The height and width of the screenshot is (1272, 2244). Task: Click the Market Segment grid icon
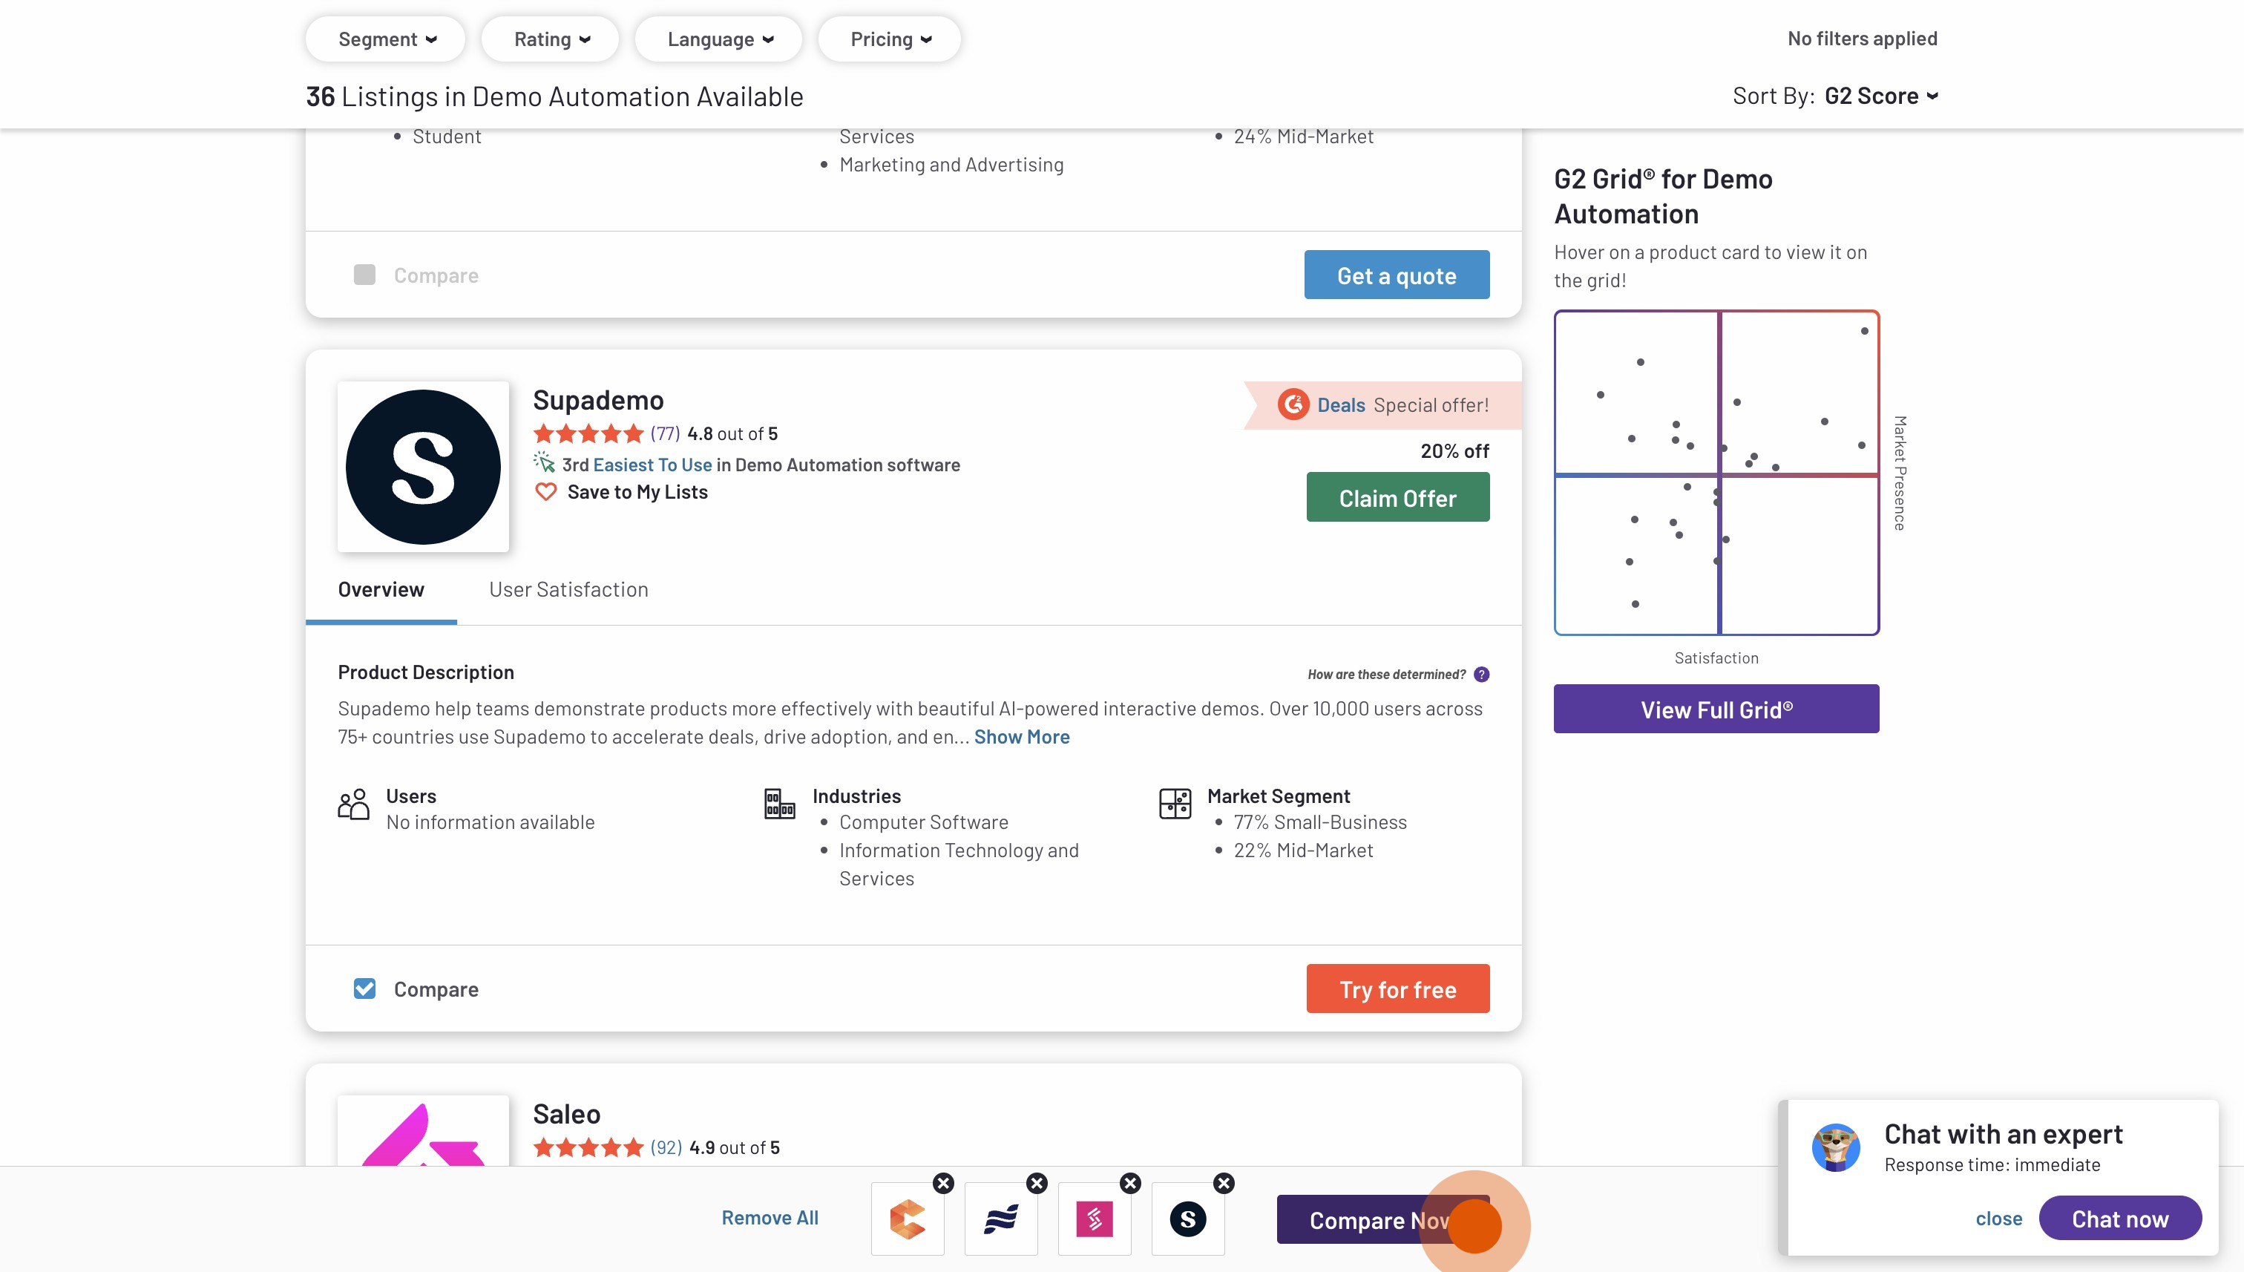point(1175,804)
